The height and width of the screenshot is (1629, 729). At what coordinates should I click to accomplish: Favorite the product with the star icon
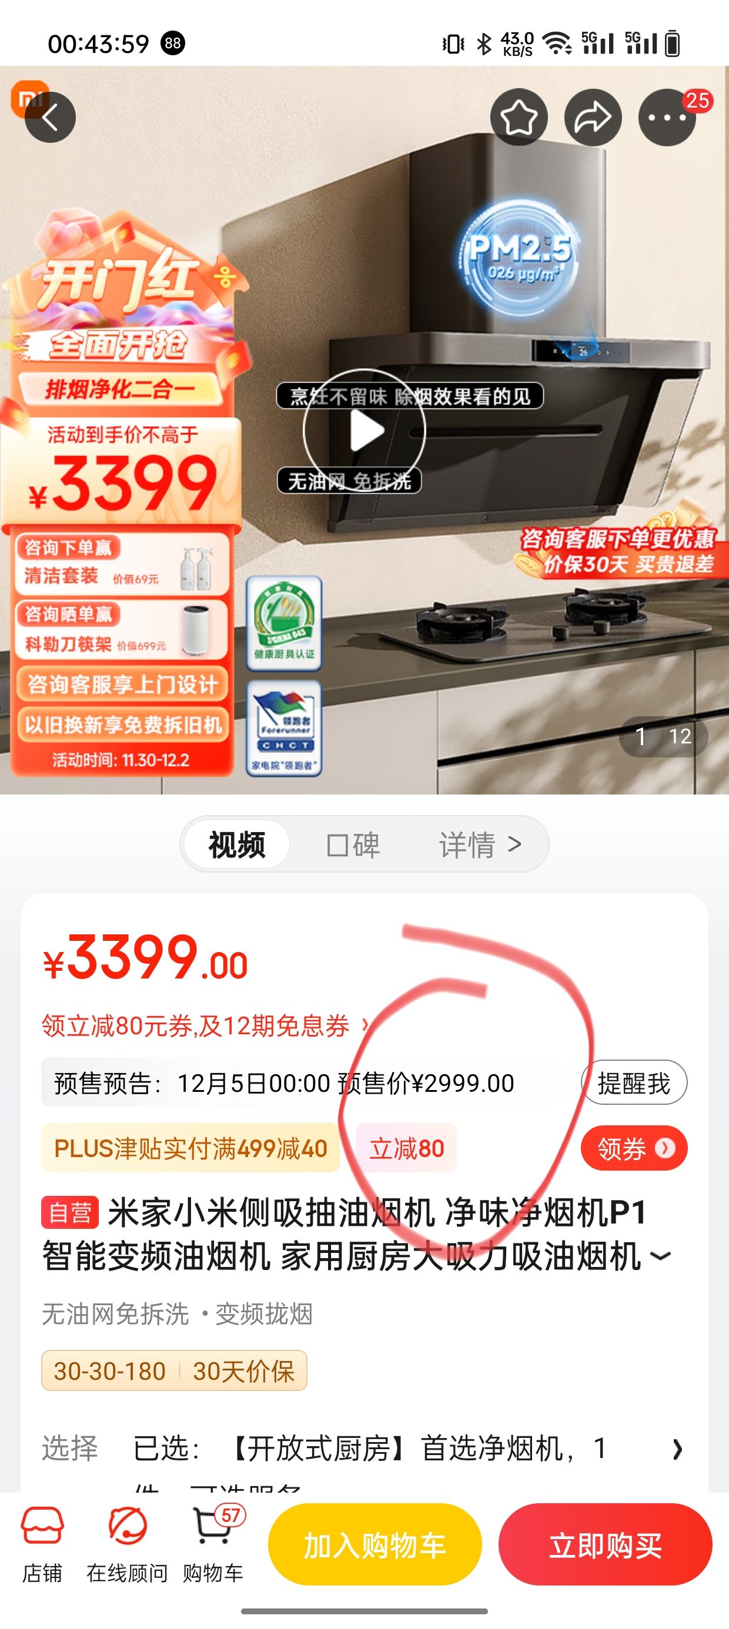pyautogui.click(x=519, y=117)
